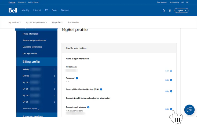
Task: Click Edit link for Contact email address
Action: point(167,109)
